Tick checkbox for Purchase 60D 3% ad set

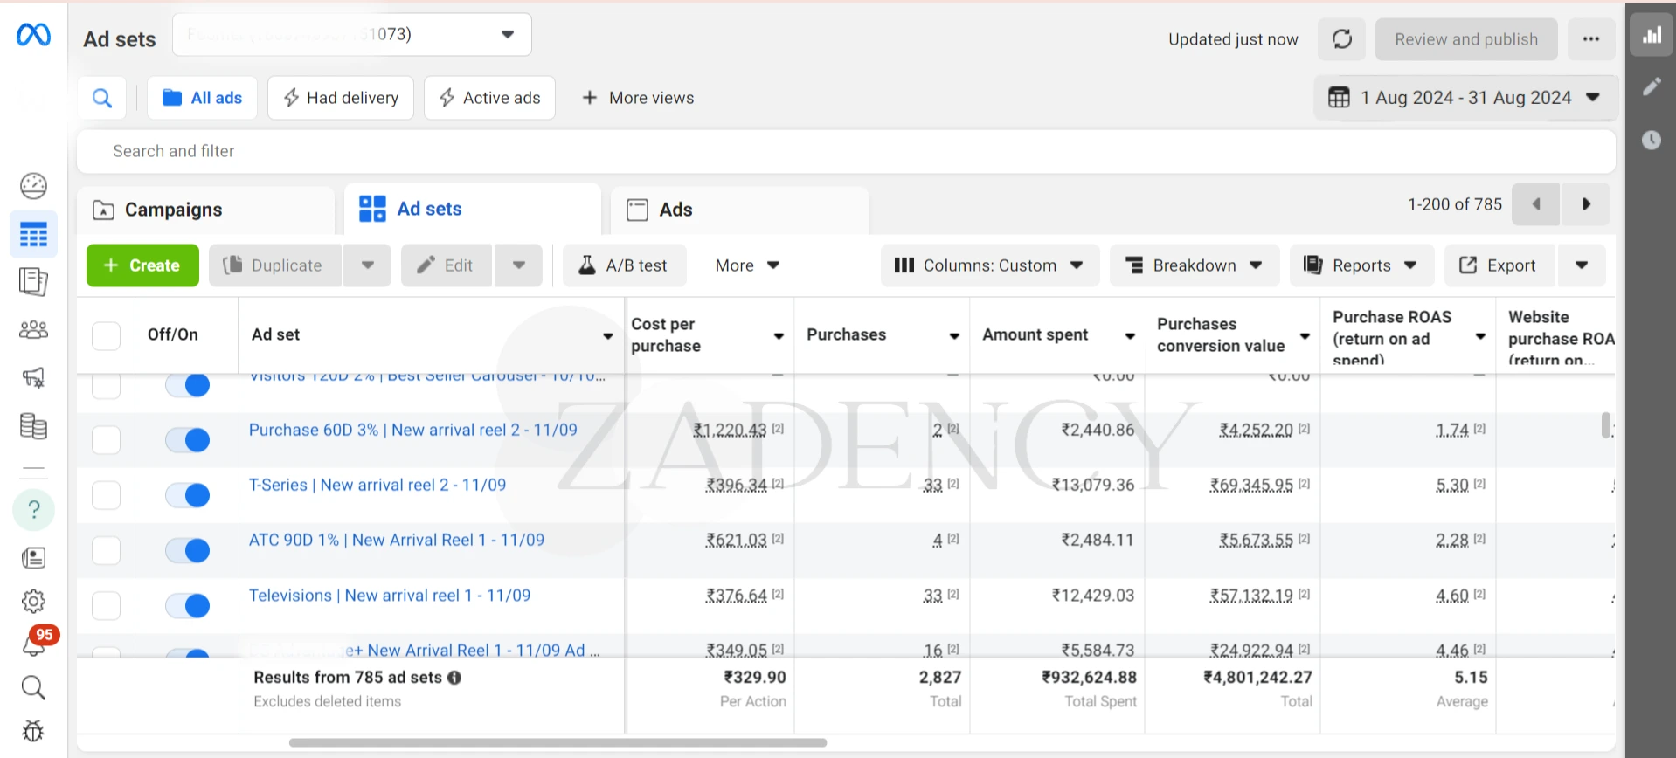pos(106,440)
